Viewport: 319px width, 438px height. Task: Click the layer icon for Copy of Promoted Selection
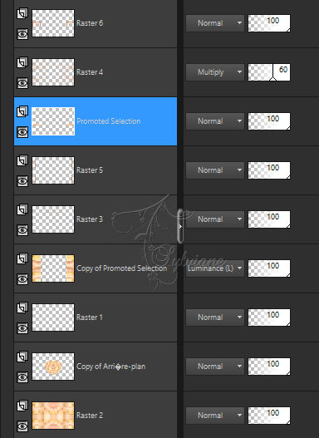22,258
